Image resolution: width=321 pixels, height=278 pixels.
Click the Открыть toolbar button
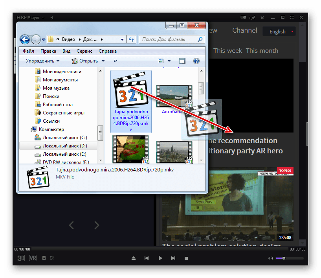(85, 61)
